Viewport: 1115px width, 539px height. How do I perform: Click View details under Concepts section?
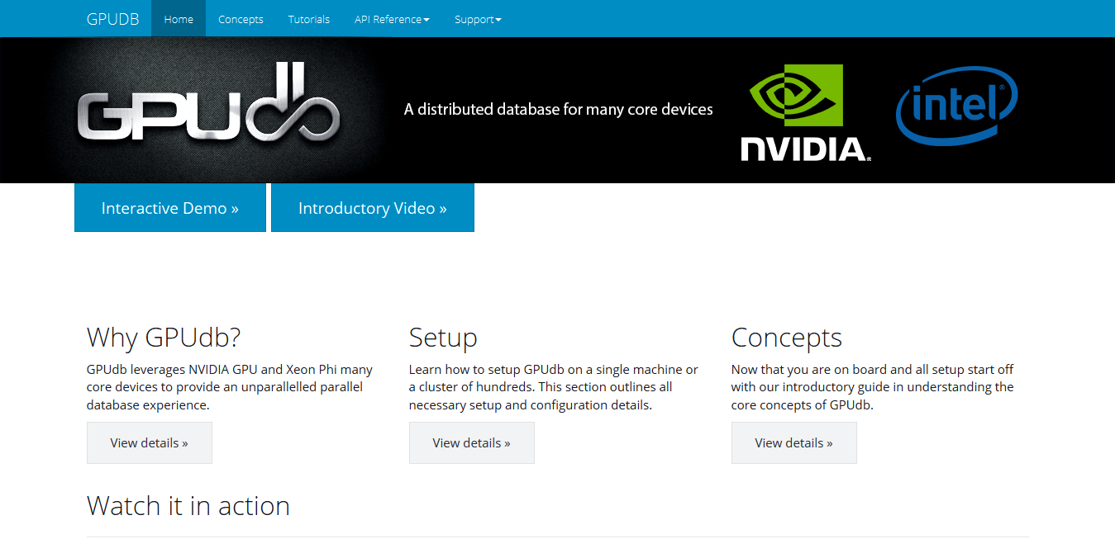point(794,443)
